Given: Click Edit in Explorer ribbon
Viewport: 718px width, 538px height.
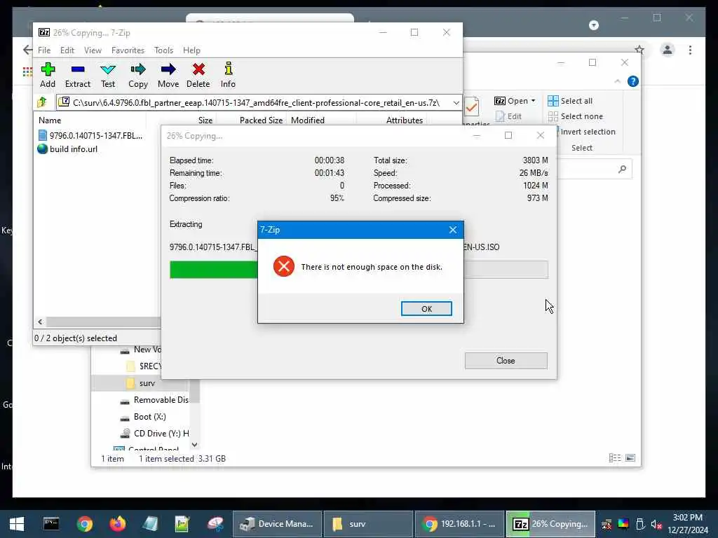Looking at the screenshot, I should [x=508, y=116].
